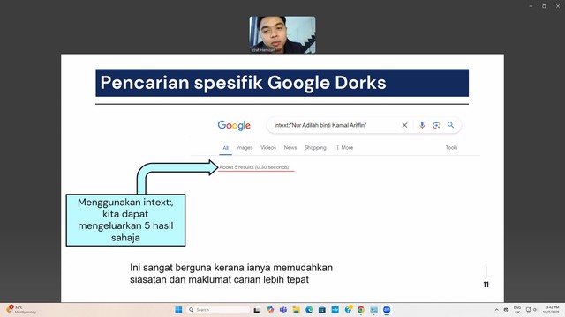Image resolution: width=565 pixels, height=317 pixels.
Task: Open the weather widget showing 32°C
Action: click(21, 310)
